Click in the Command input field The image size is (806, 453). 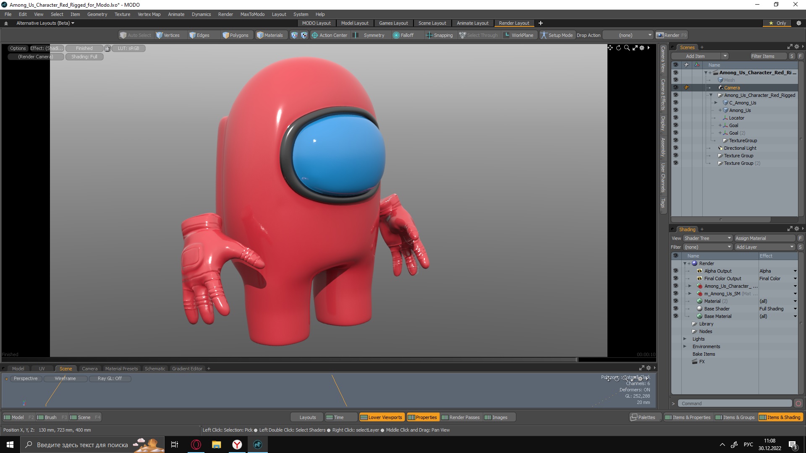[735, 404]
